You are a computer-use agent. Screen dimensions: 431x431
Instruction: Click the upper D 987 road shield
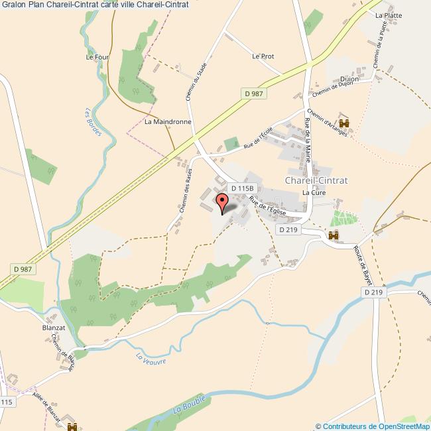tap(254, 93)
